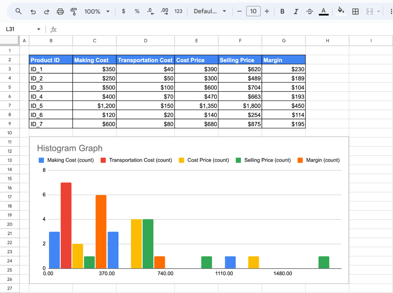Screen dimensions: 393x293
Task: Select the cell containing $1,350
Action: pyautogui.click(x=196, y=106)
